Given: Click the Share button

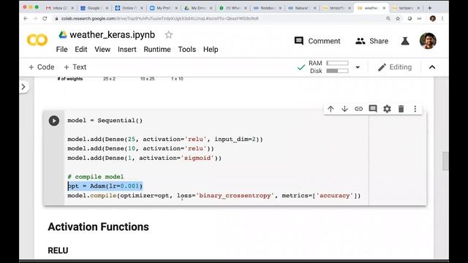Looking at the screenshot, I should tap(372, 41).
